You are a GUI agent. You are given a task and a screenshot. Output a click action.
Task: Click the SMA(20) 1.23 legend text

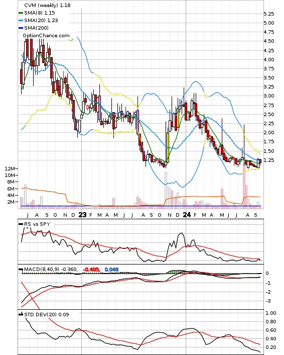[x=41, y=21]
